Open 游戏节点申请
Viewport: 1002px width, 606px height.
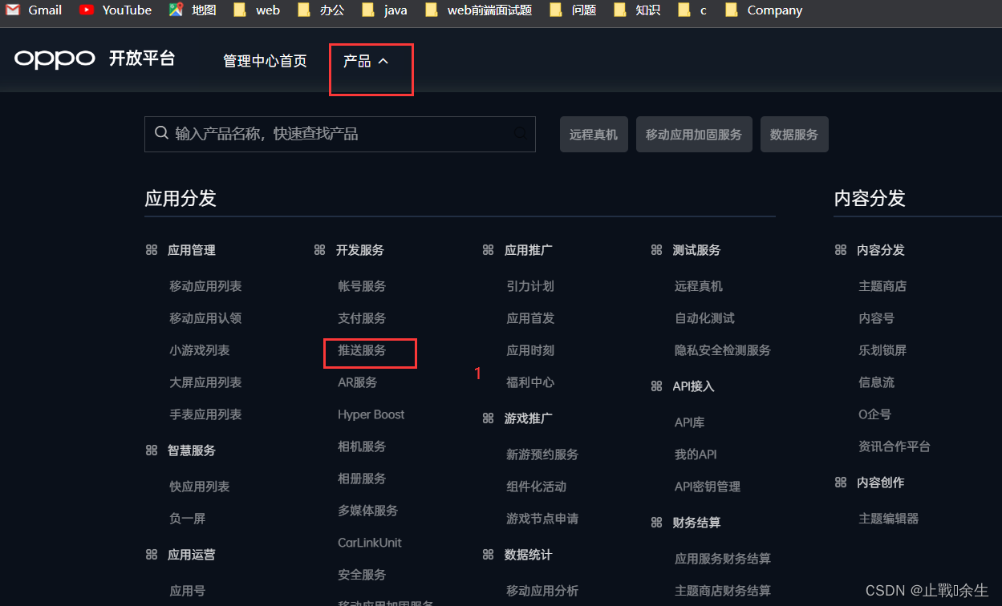[542, 519]
